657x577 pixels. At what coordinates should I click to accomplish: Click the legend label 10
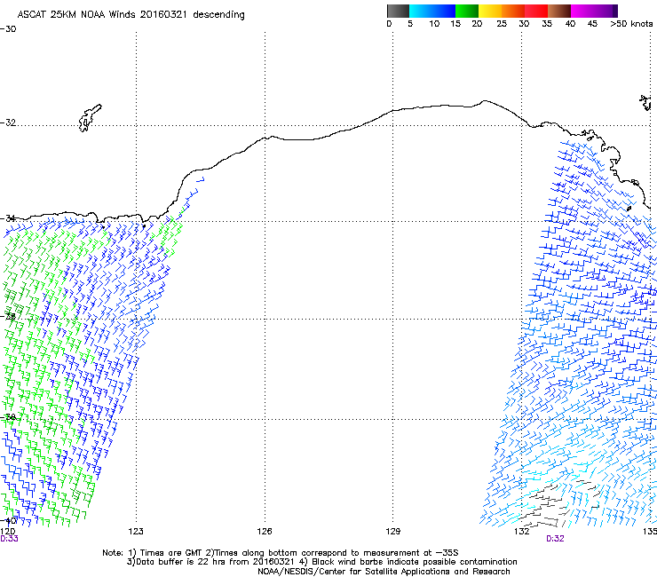tap(434, 24)
